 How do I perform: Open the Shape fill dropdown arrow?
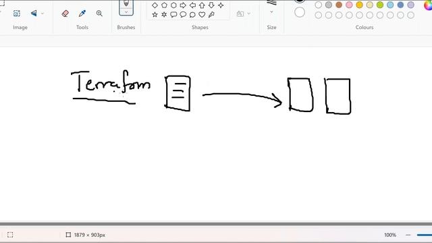tap(249, 13)
